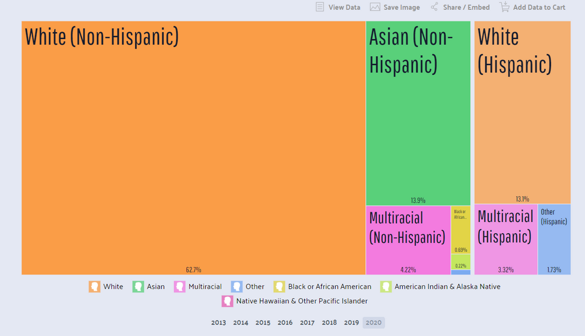Select the highlighted 2020 year
This screenshot has width=585, height=336.
click(x=374, y=323)
